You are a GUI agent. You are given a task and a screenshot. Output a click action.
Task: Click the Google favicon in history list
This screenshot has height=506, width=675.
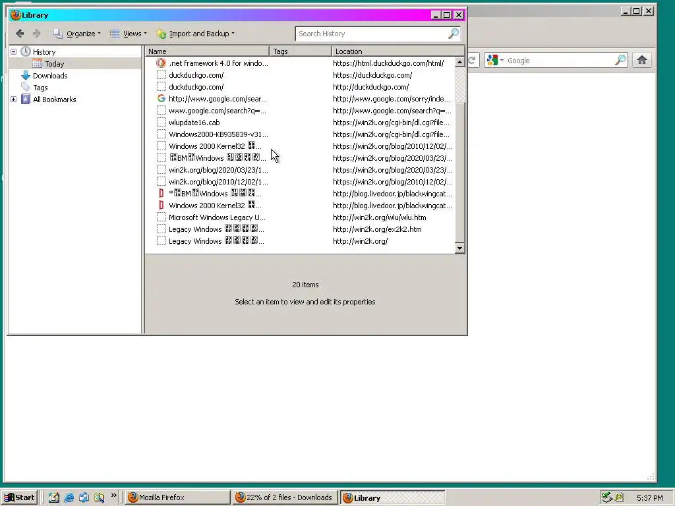click(161, 99)
